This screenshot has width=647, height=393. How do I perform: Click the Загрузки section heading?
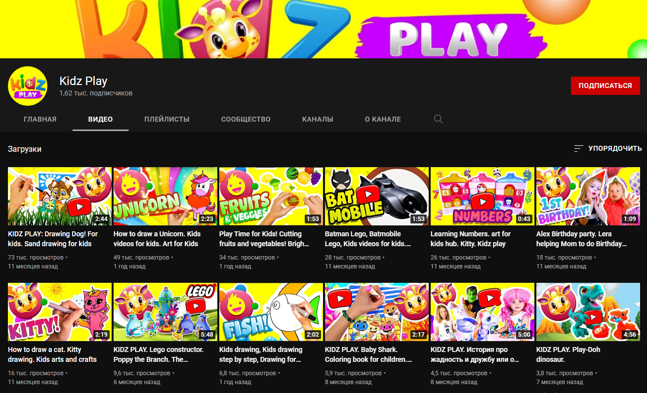(25, 149)
